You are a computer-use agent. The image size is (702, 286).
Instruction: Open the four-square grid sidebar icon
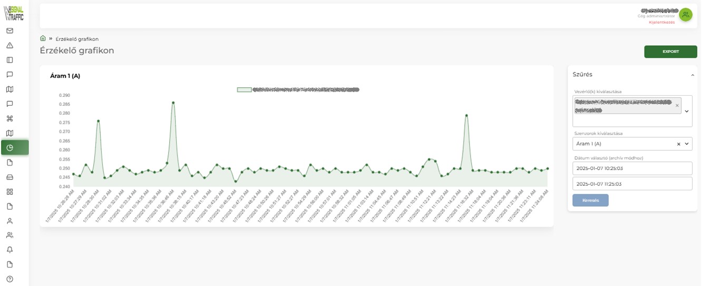point(9,191)
